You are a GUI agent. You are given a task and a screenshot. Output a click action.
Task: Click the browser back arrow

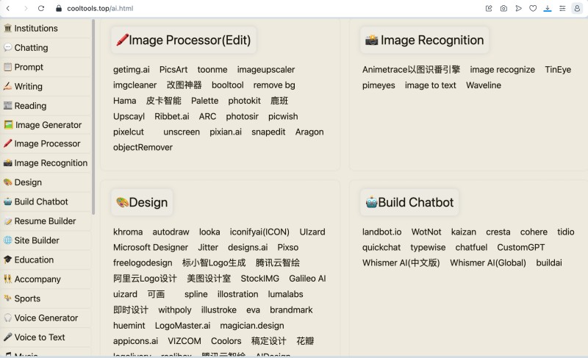click(8, 8)
